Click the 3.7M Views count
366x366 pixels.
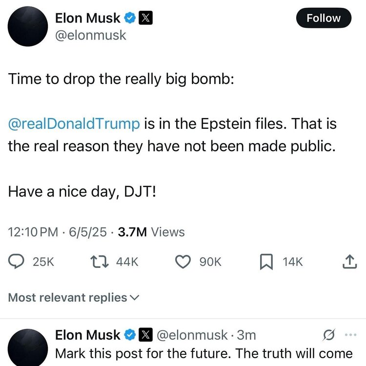(151, 232)
